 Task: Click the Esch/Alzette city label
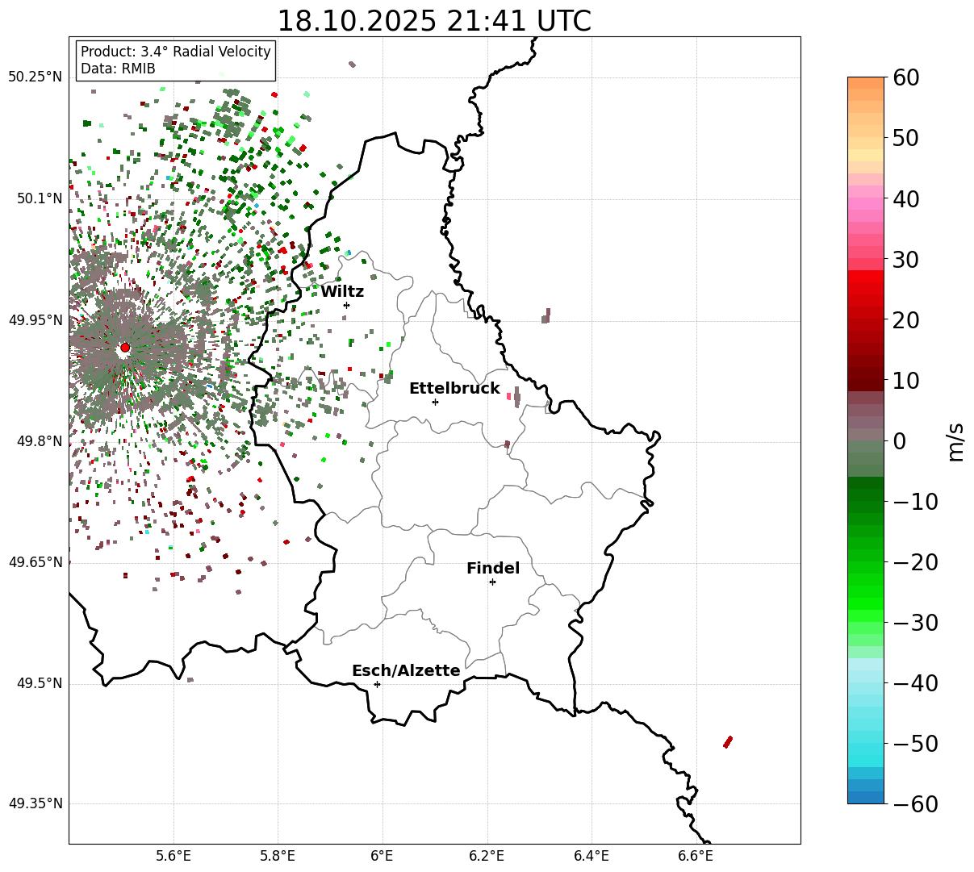[x=406, y=671]
